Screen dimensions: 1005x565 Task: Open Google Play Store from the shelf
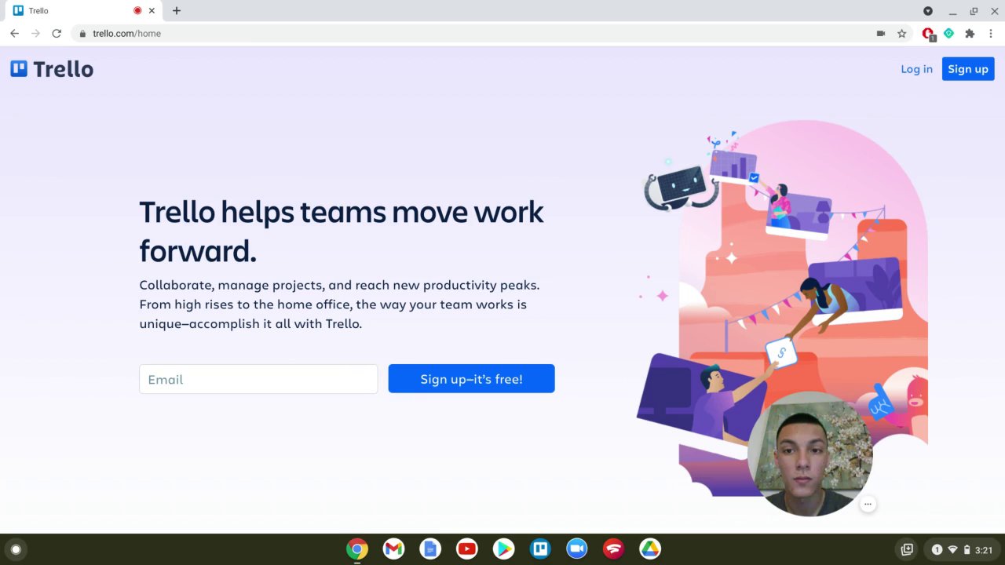click(x=503, y=549)
